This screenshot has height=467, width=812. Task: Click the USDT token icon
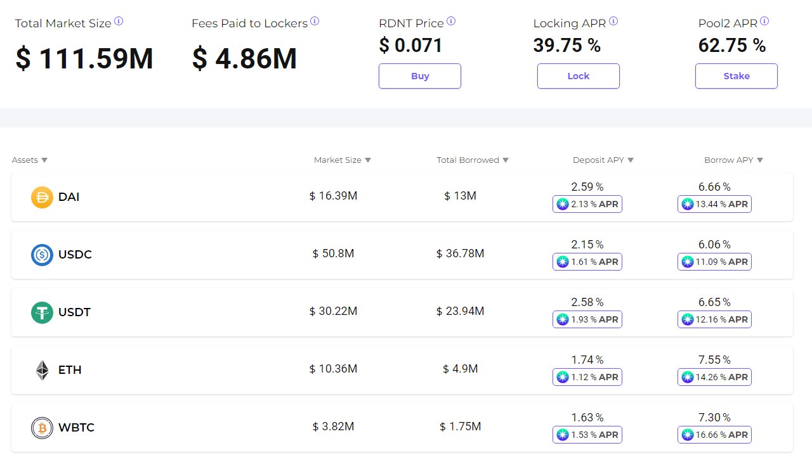[x=42, y=312]
